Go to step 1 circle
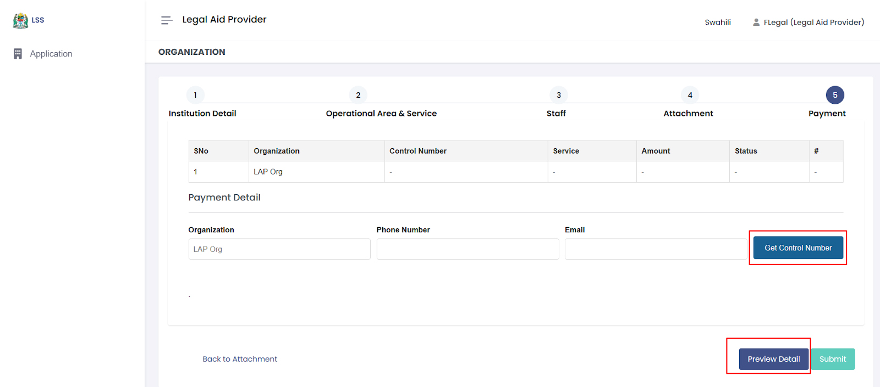The width and height of the screenshot is (880, 387). tap(195, 95)
